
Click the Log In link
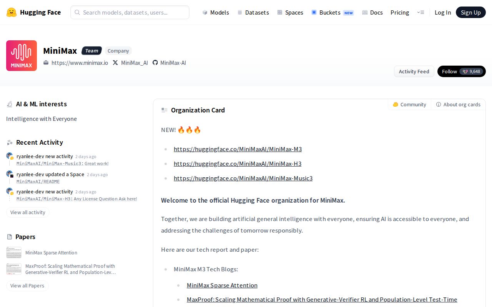443,12
